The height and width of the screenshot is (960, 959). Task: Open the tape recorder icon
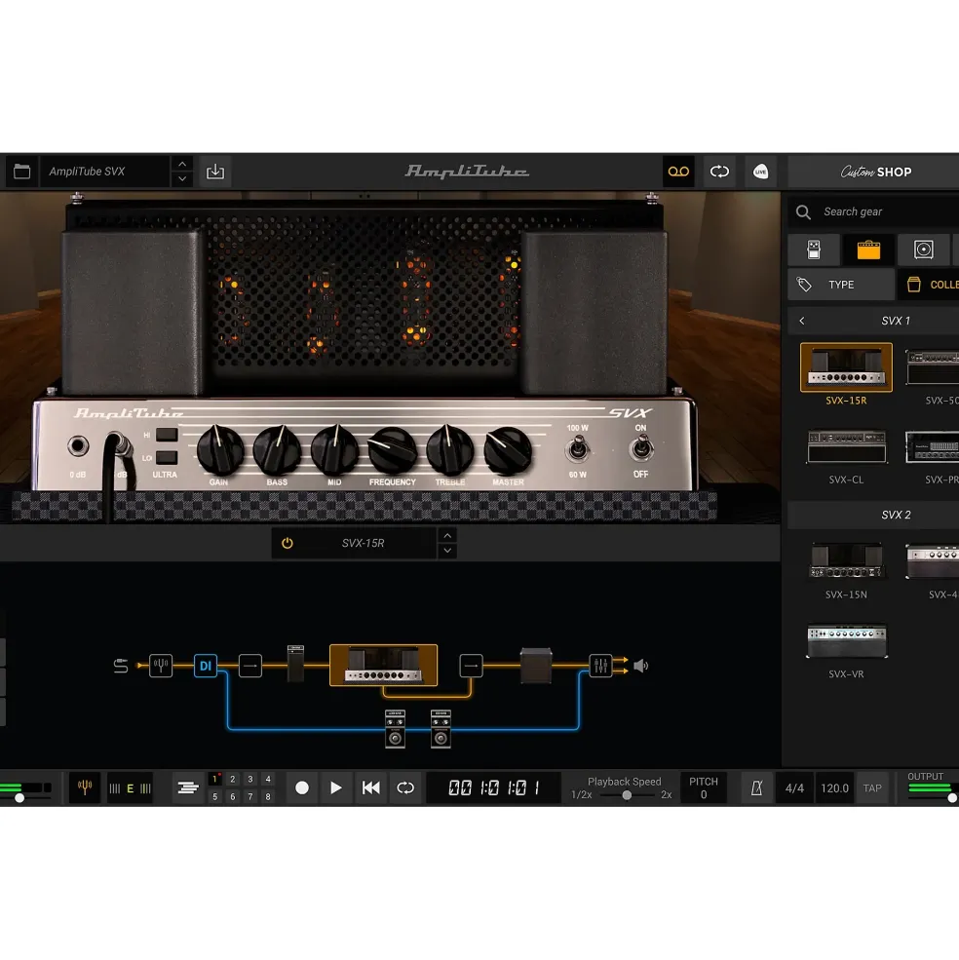pyautogui.click(x=678, y=172)
